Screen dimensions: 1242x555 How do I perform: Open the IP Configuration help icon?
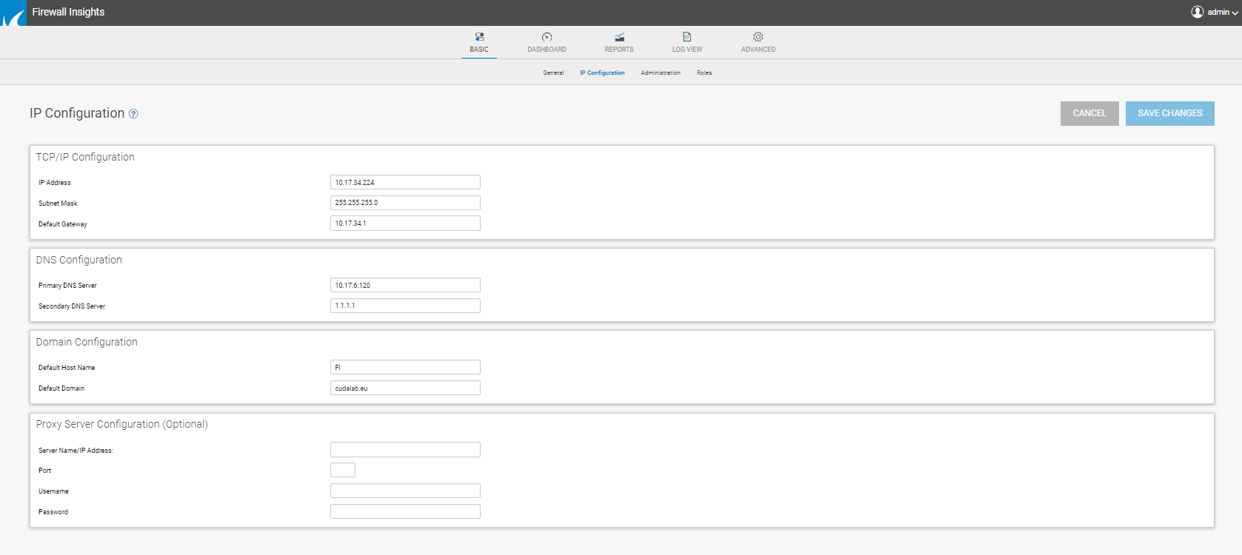tap(133, 114)
